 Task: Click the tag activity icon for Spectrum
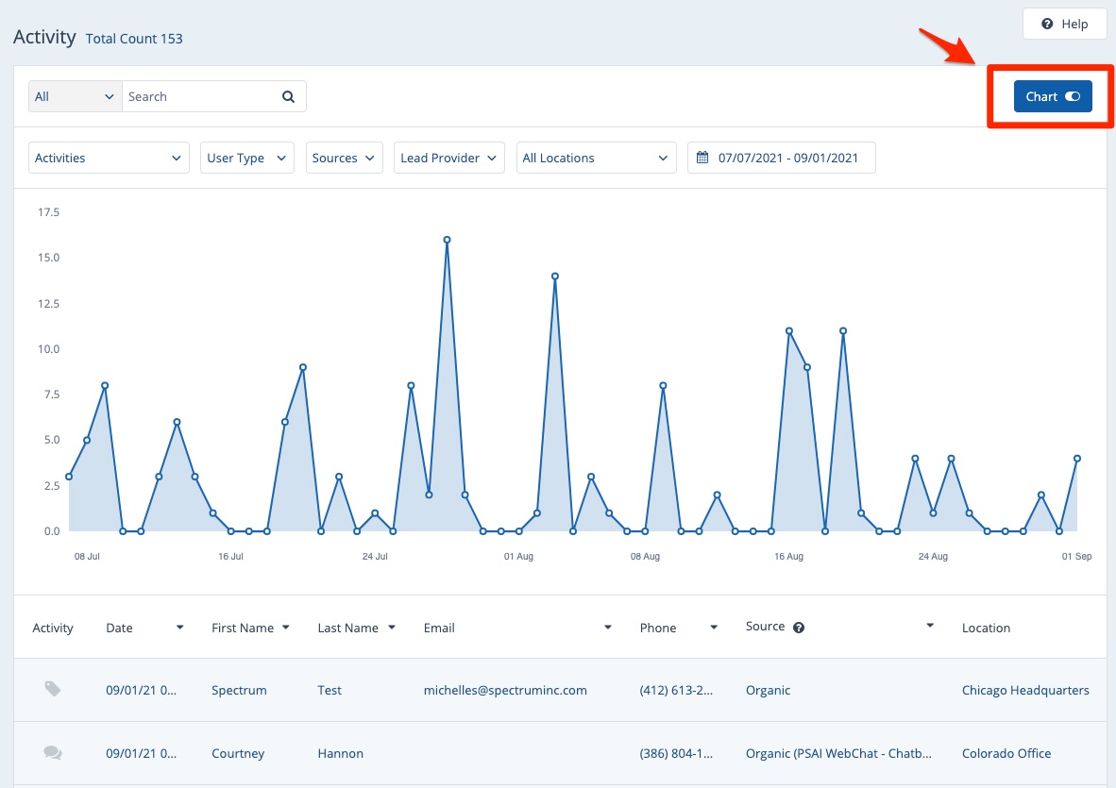pos(53,690)
